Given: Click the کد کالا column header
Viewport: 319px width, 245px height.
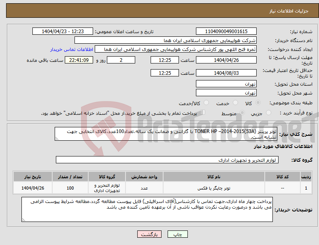Looking at the screenshot, I should tap(283, 177).
